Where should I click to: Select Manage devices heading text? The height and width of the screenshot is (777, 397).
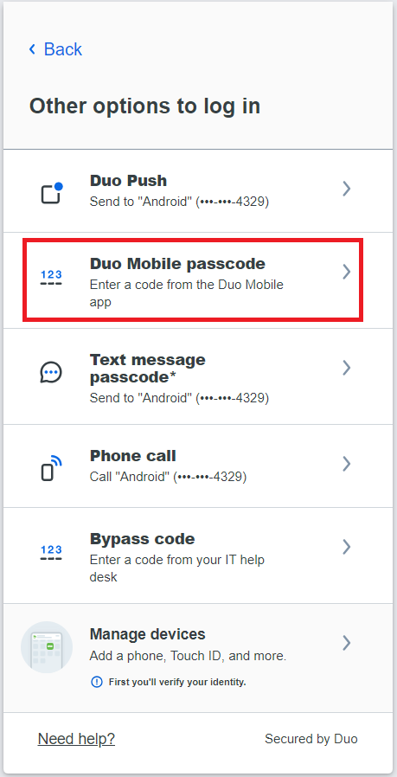tap(148, 634)
